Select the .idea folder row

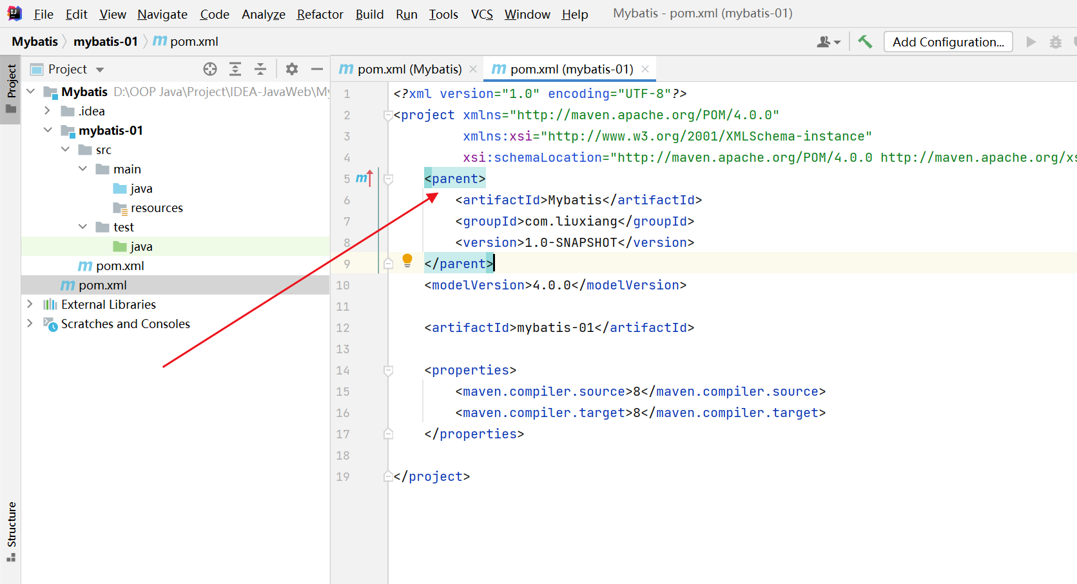[175, 111]
